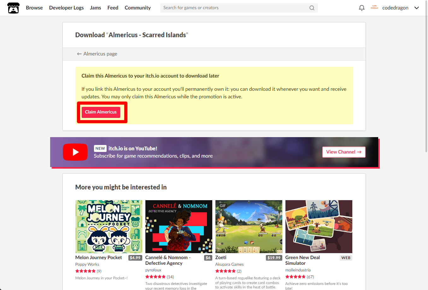The height and width of the screenshot is (290, 428).
Task: Open the molleindustria creator page
Action: click(x=298, y=270)
